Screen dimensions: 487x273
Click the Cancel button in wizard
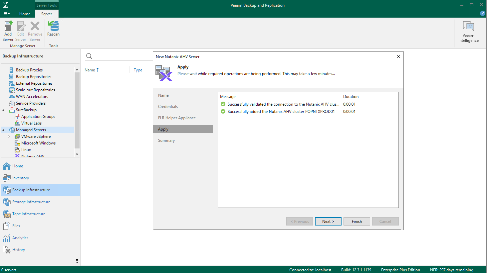(385, 222)
